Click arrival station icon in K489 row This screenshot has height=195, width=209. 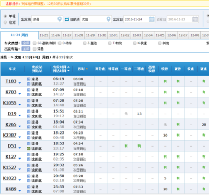click(29, 191)
